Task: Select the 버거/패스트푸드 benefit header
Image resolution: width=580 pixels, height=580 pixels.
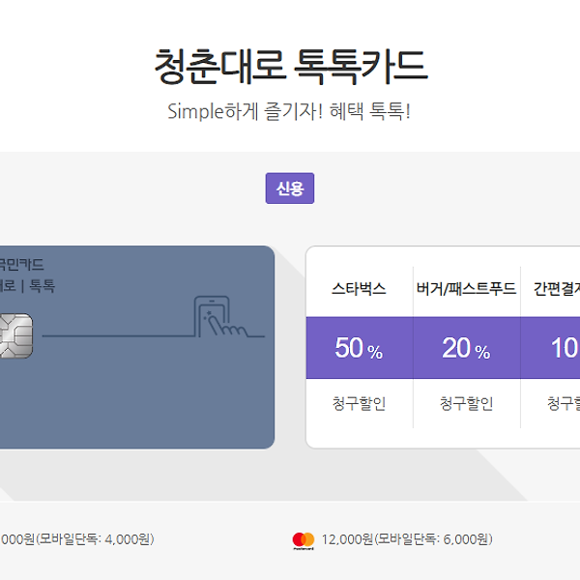Action: click(x=466, y=289)
